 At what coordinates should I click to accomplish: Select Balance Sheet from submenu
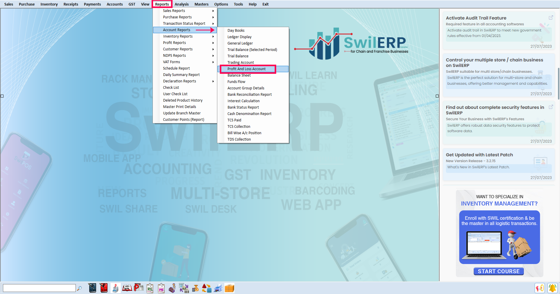(x=253, y=75)
